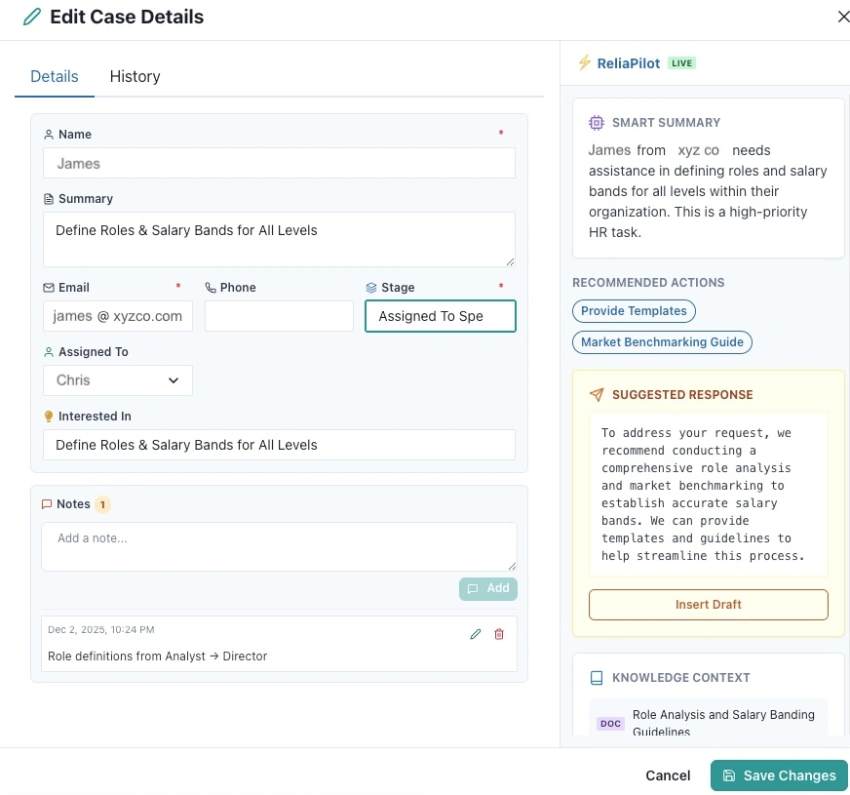Click Insert Draft under the suggested response
The width and height of the screenshot is (850, 795).
pyautogui.click(x=708, y=604)
